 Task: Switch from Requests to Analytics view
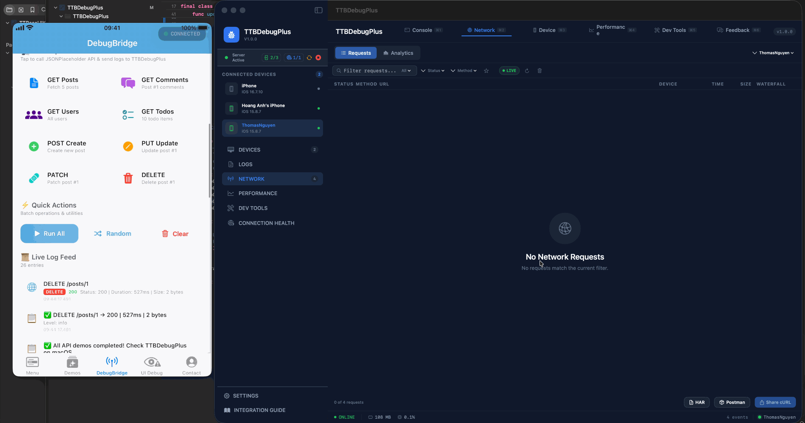coord(399,53)
